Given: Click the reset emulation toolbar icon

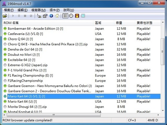Looking at the screenshot, I should click(31, 16).
